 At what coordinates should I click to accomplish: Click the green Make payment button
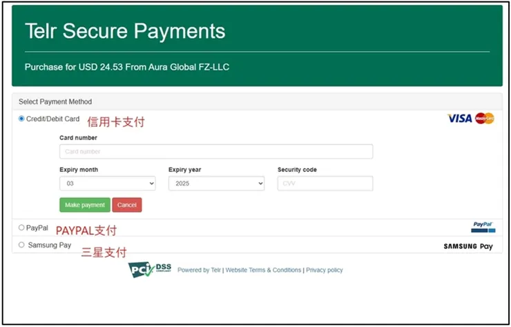click(x=85, y=205)
